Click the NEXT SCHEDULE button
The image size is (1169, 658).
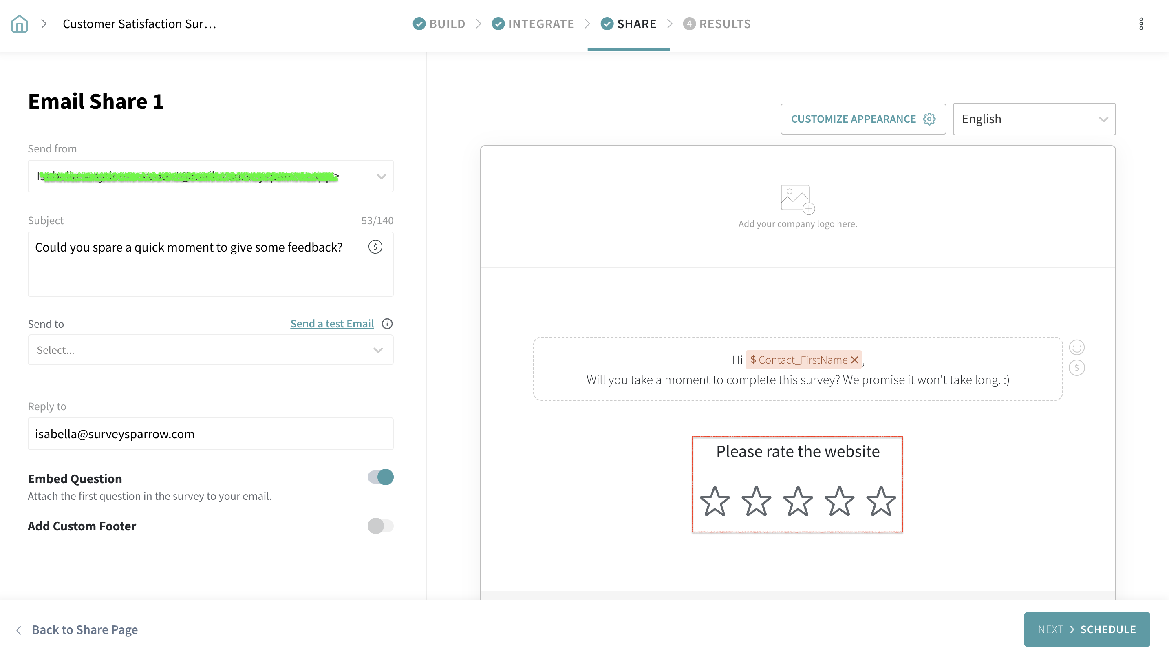tap(1087, 629)
